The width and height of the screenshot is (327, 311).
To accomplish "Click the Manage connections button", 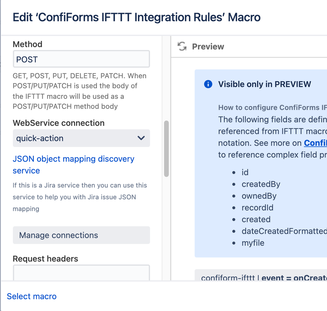I will click(x=81, y=235).
